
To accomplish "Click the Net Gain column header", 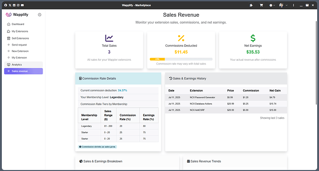I will (275, 90).
